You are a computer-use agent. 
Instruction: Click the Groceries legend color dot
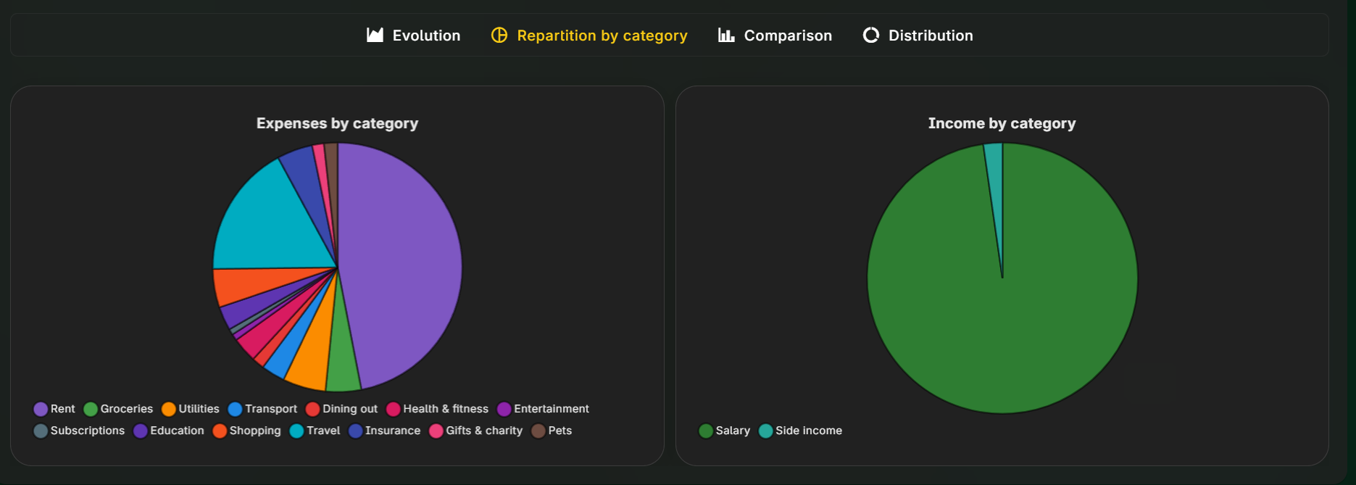click(91, 408)
